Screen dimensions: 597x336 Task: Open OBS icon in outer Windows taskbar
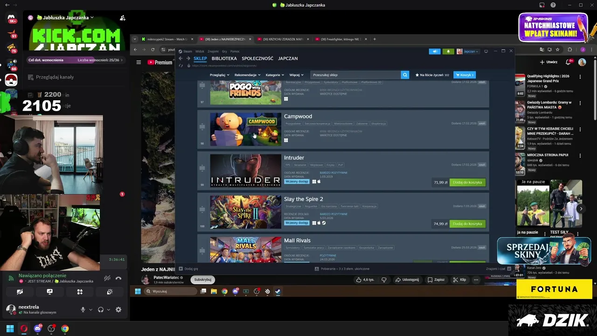[x=51, y=329]
